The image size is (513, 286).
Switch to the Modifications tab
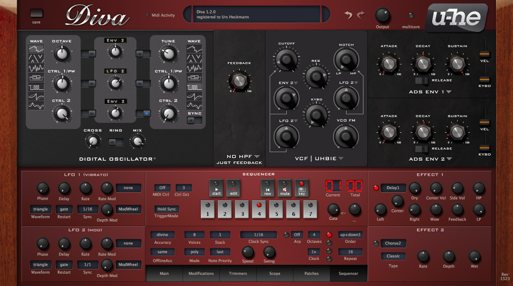[x=201, y=274]
